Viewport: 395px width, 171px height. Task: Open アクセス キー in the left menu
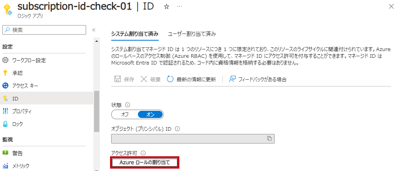click(26, 86)
